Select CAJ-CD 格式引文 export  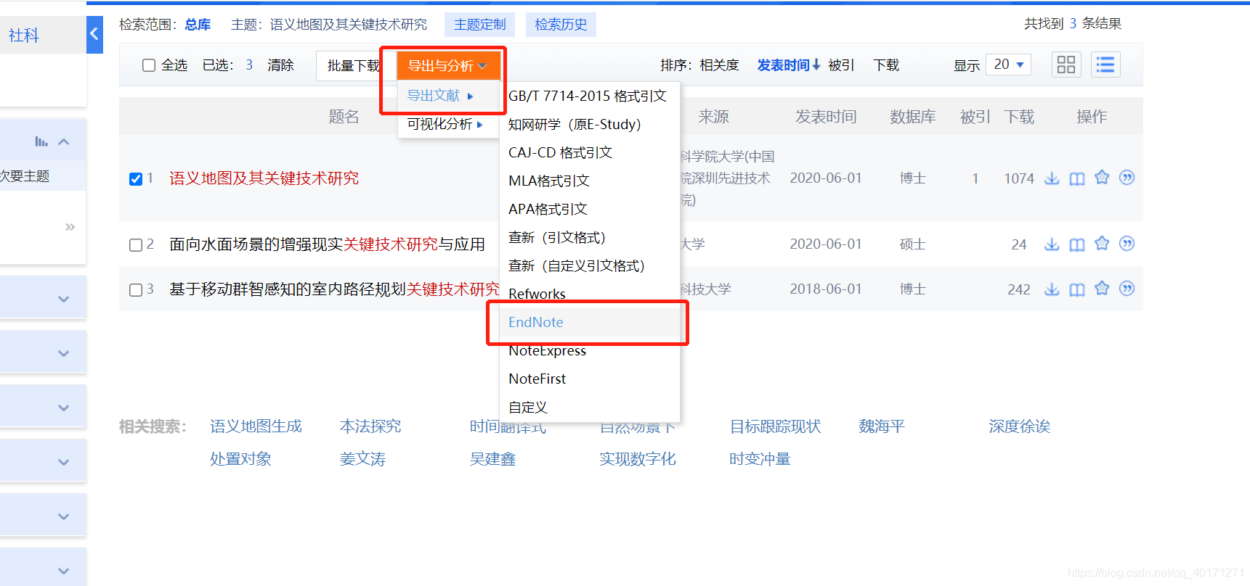click(x=560, y=152)
